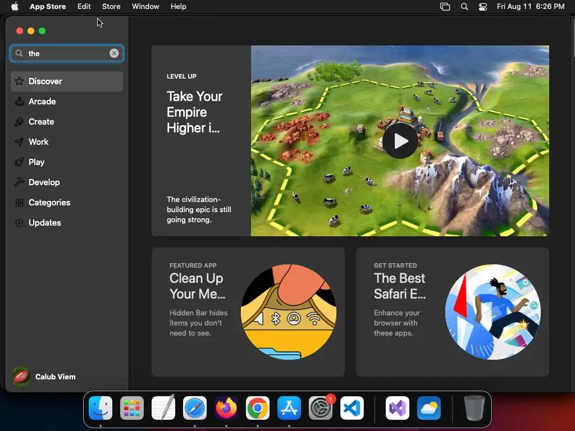This screenshot has height=431, width=575.
Task: Click the date and time in menu bar
Action: tap(531, 7)
